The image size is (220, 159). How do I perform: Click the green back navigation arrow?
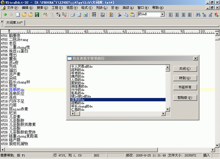(x=5, y=14)
